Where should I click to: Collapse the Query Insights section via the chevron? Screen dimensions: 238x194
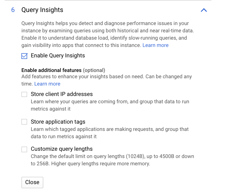click(204, 10)
